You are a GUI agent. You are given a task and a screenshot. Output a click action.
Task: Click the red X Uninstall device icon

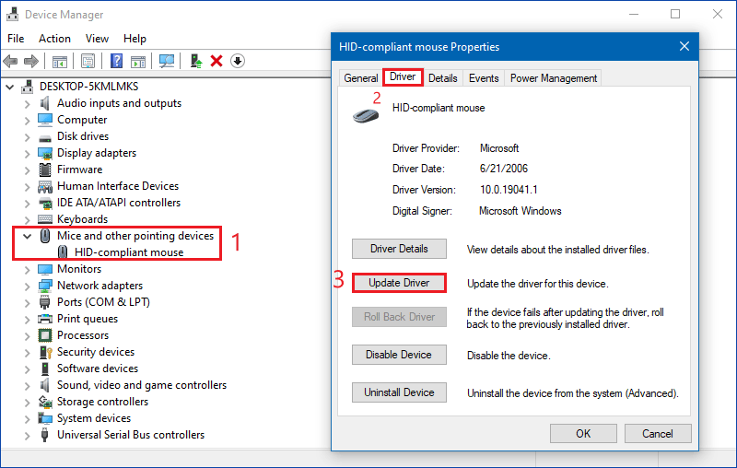pyautogui.click(x=216, y=61)
